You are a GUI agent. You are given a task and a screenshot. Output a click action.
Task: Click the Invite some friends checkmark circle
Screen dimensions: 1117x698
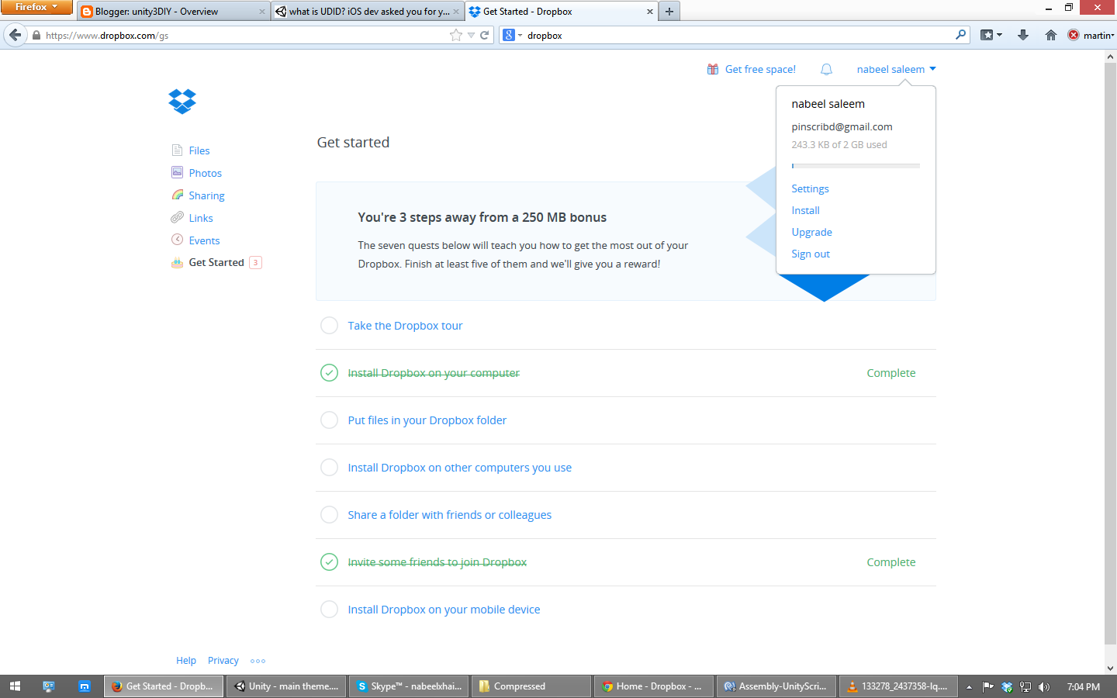(329, 562)
